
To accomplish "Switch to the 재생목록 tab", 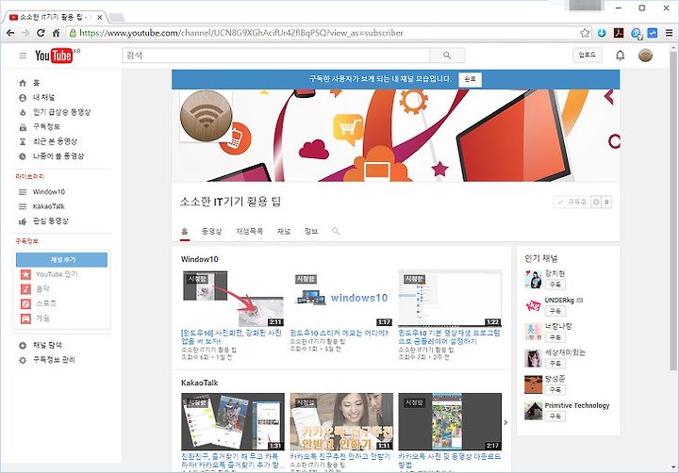I will [249, 232].
